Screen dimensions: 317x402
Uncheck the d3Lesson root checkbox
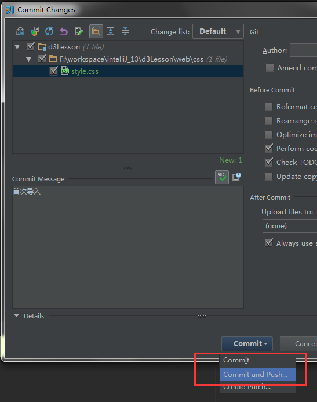point(31,46)
